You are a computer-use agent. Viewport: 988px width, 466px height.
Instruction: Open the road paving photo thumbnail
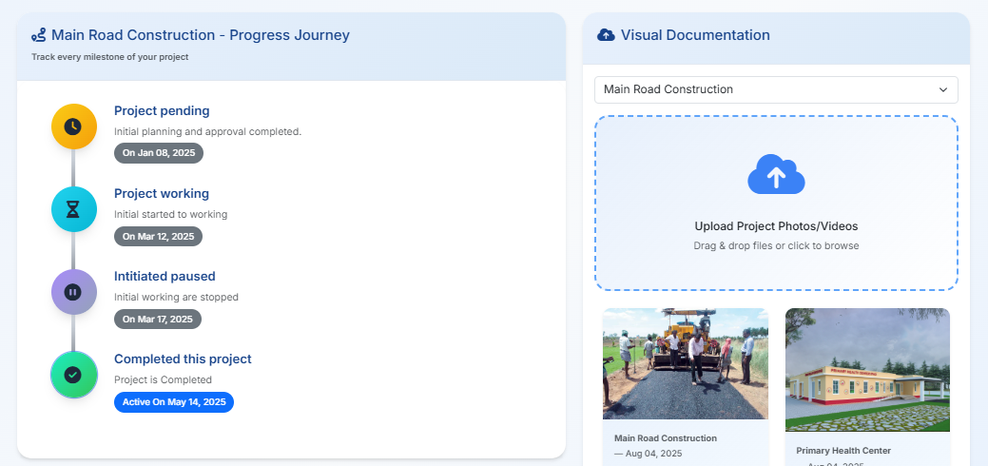coord(686,364)
